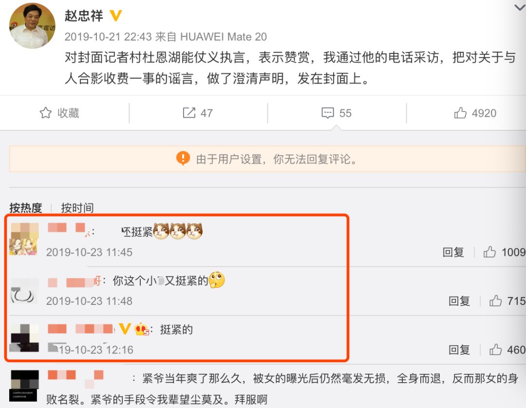This screenshot has width=526, height=408.
Task: Click the crown membership badge icon
Action: click(x=141, y=329)
